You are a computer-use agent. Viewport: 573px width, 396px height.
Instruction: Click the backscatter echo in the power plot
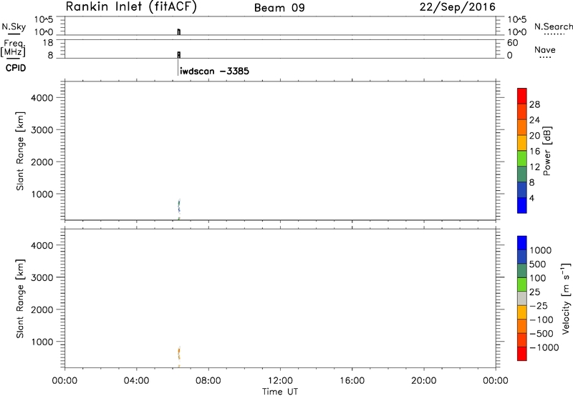[x=179, y=208]
